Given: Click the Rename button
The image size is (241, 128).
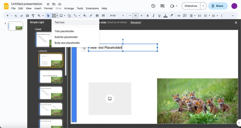Looking at the screenshot, I should [136, 23].
